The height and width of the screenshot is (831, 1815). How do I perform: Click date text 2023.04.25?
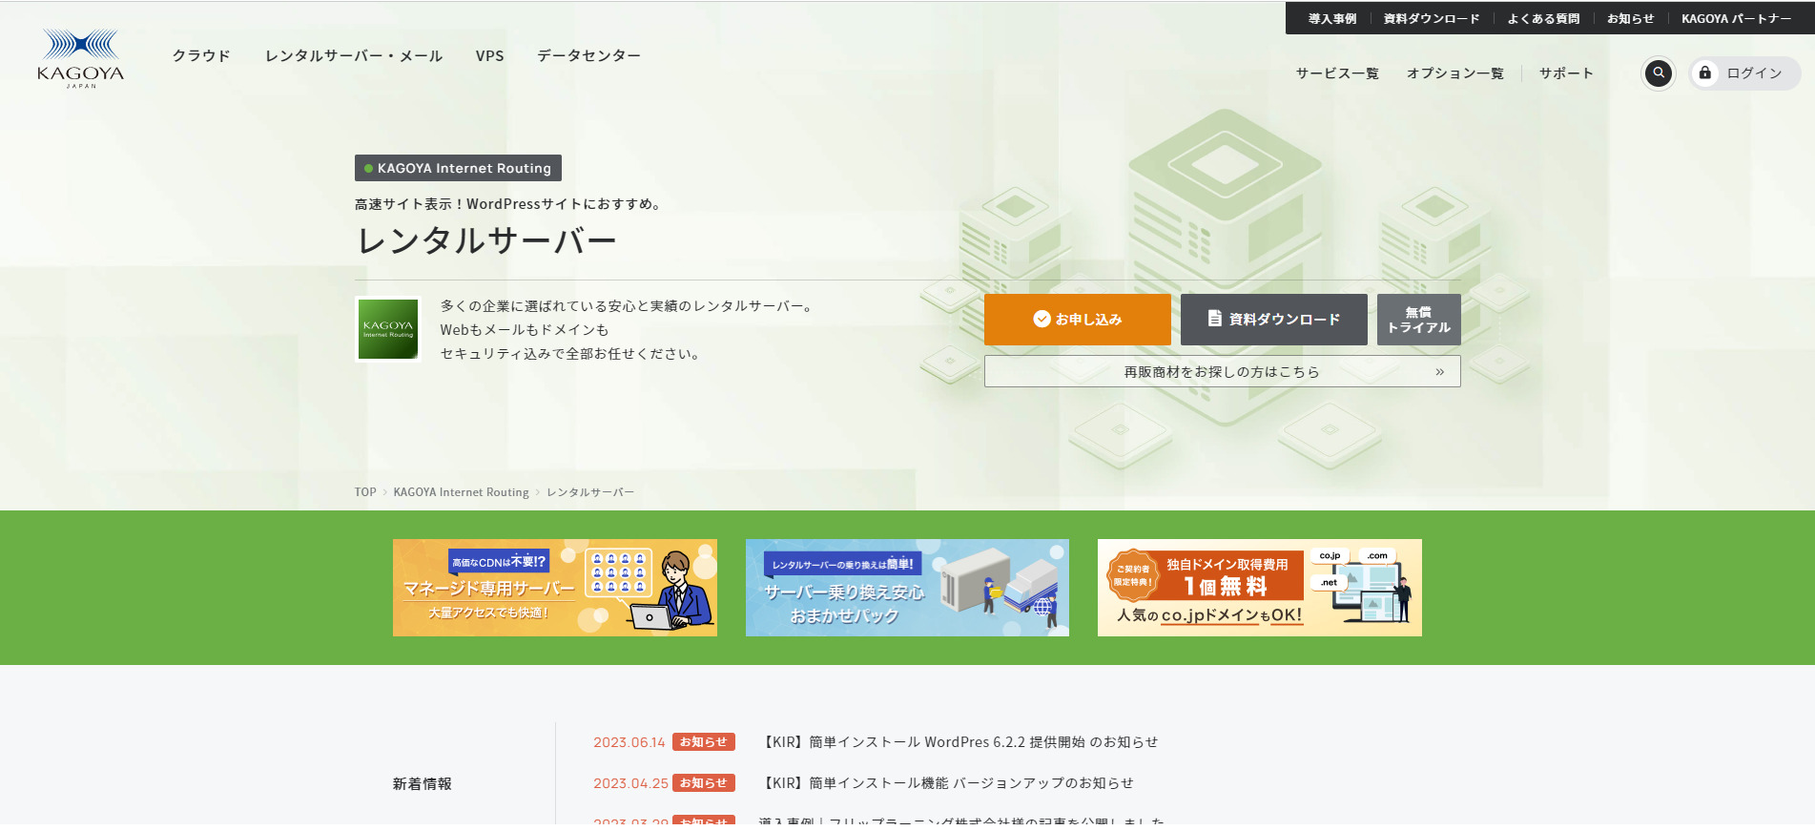pos(630,783)
